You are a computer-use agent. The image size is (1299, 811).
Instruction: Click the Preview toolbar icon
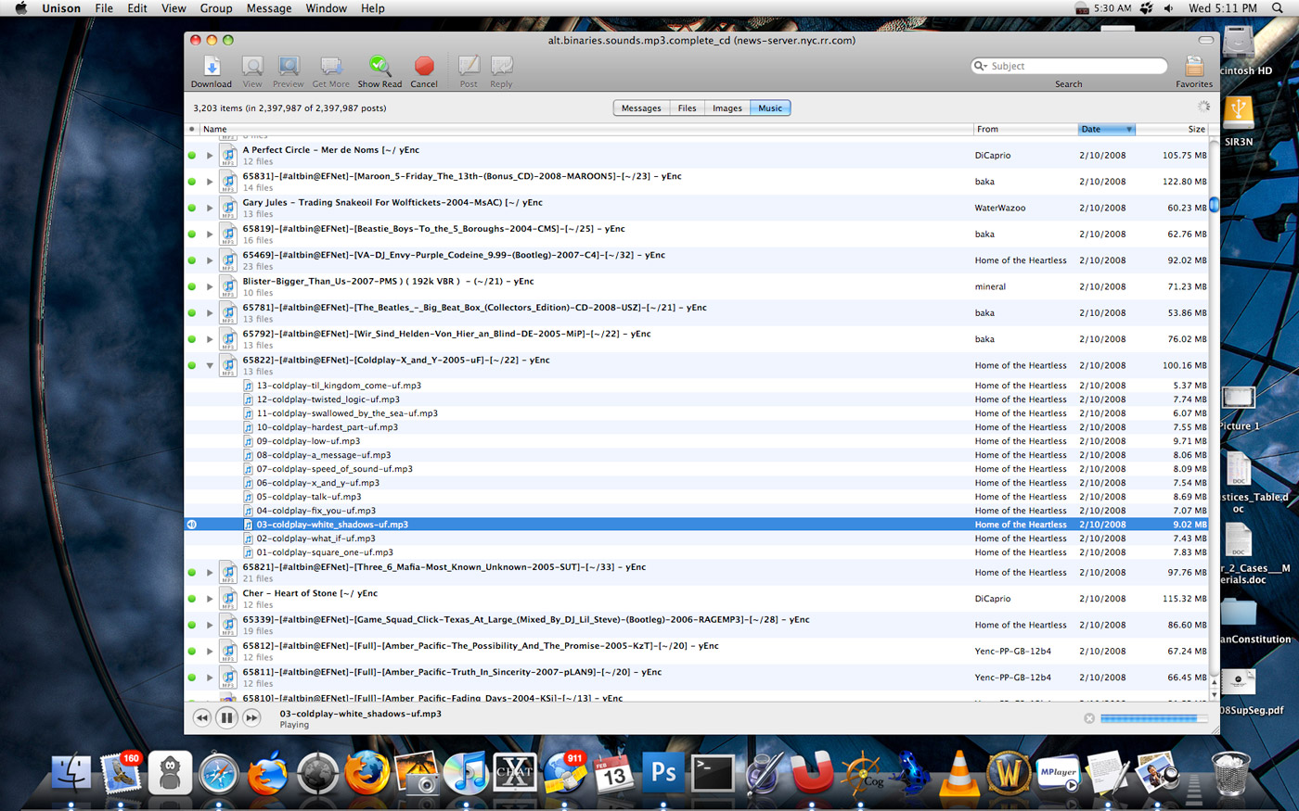pos(289,66)
